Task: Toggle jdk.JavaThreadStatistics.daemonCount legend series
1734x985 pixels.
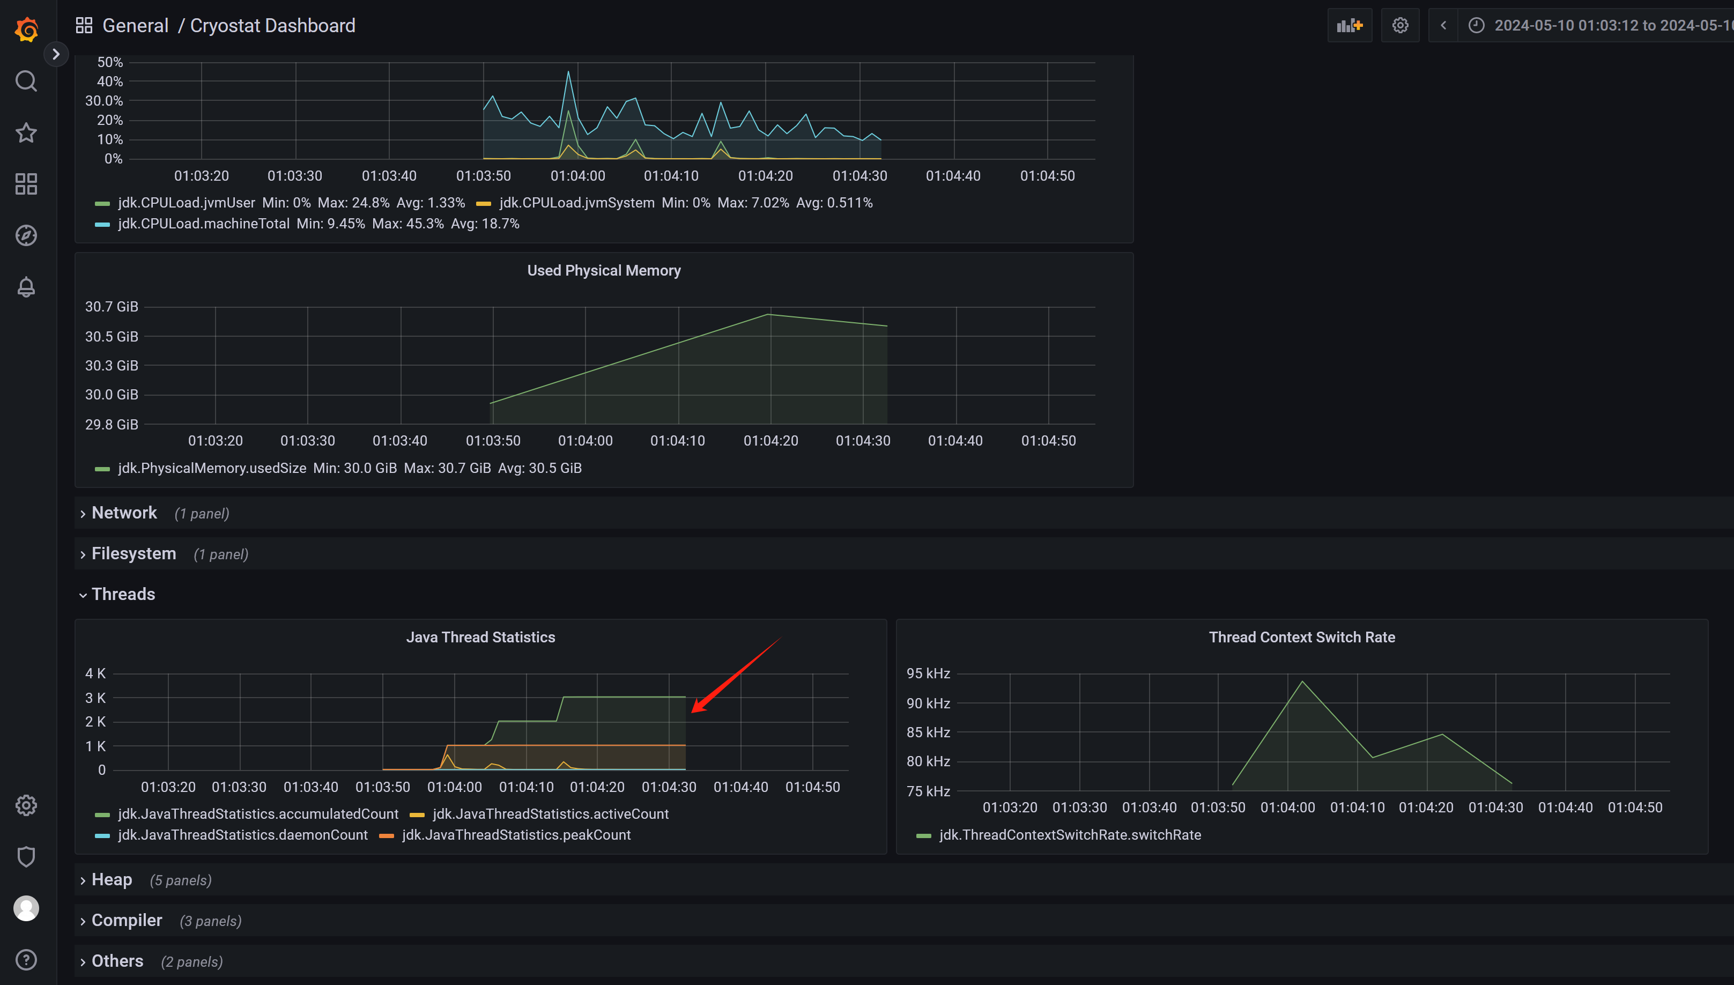Action: 242,835
